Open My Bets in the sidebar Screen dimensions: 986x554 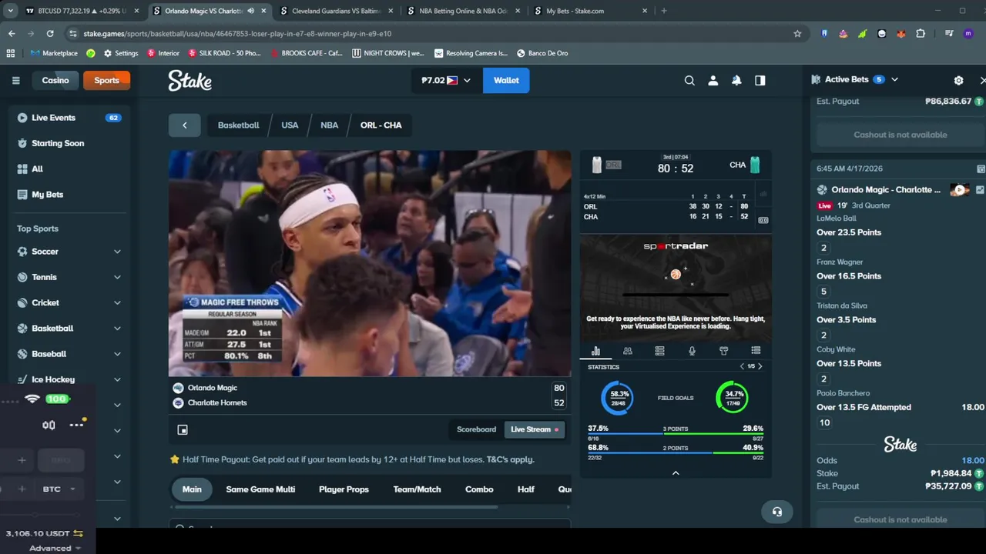[x=69, y=195]
